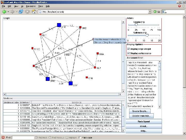Open the Bookmarks menu
The height and width of the screenshot is (140, 186).
click(x=31, y=6)
